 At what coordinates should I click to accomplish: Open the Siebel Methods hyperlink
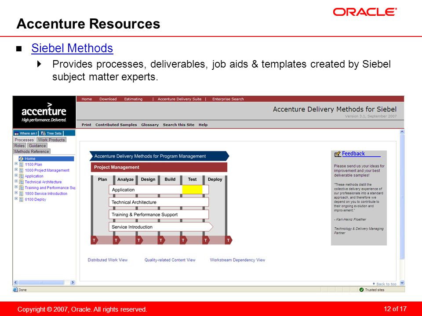click(x=72, y=48)
